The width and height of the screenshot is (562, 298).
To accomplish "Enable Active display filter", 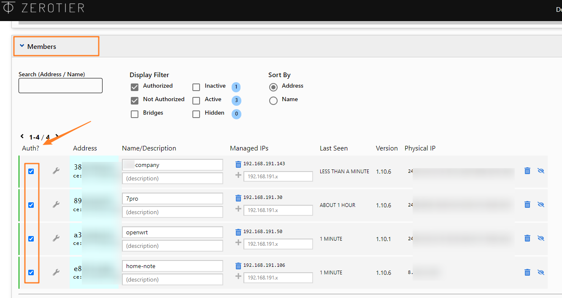I will click(196, 101).
